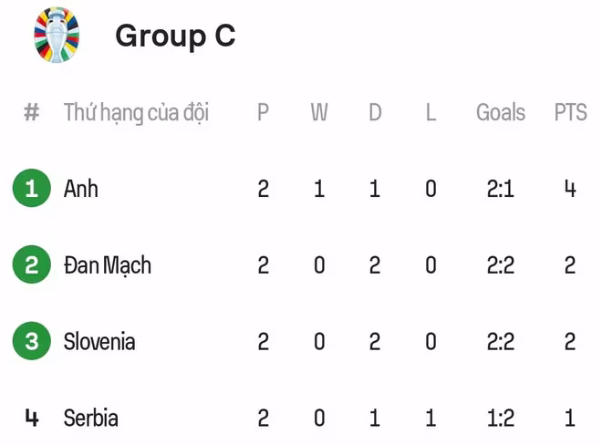Sort by the Goals column header
Image resolution: width=602 pixels, height=445 pixels.
pos(501,112)
